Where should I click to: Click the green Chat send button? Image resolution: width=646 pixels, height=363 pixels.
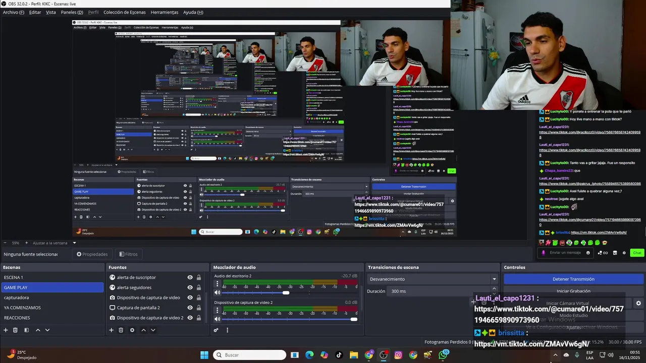coord(637,253)
